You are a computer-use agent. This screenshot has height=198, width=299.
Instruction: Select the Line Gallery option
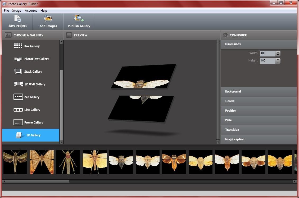18,109
